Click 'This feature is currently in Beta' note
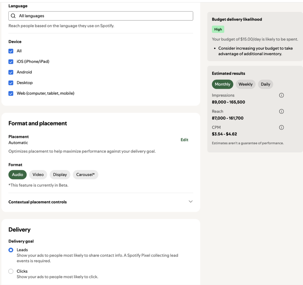The height and width of the screenshot is (285, 303). [38, 185]
